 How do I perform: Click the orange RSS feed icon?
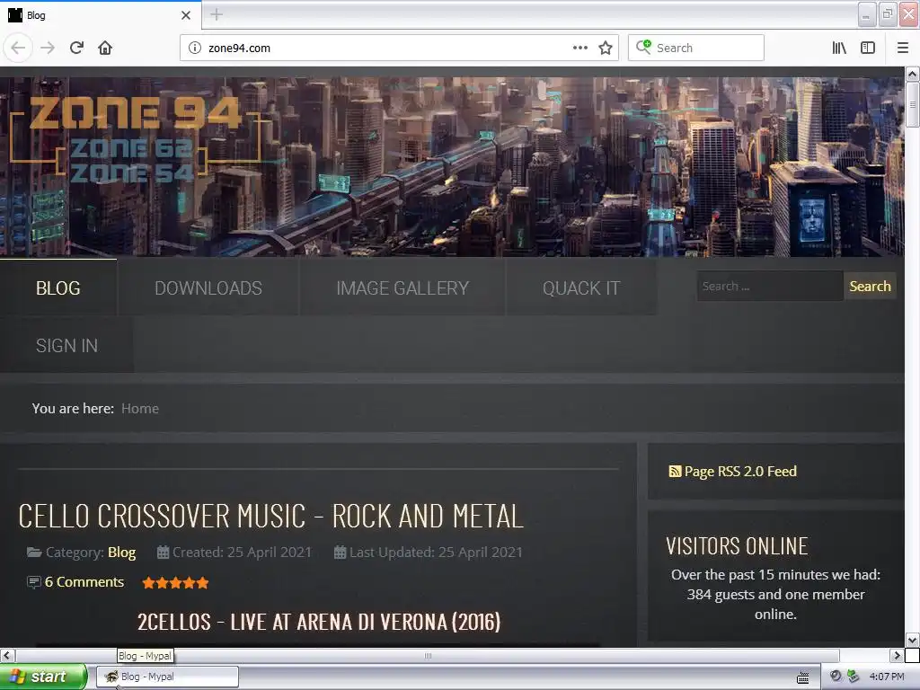(675, 471)
